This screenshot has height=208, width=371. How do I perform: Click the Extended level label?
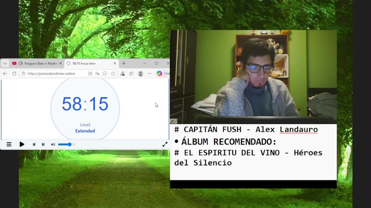85,131
